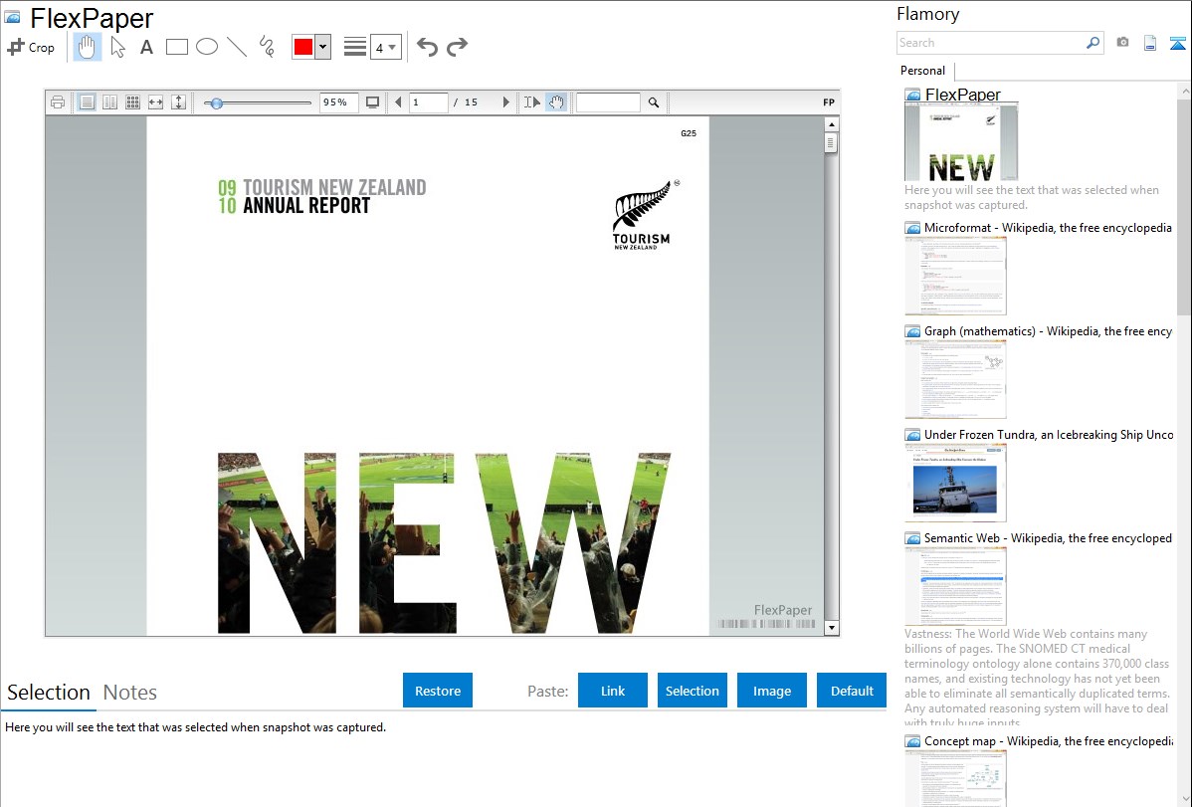
Task: Click the Tourism New Zealand fern logo
Action: click(x=643, y=215)
